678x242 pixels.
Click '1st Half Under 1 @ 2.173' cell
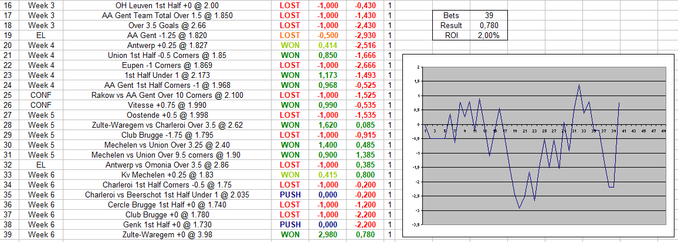tap(167, 75)
